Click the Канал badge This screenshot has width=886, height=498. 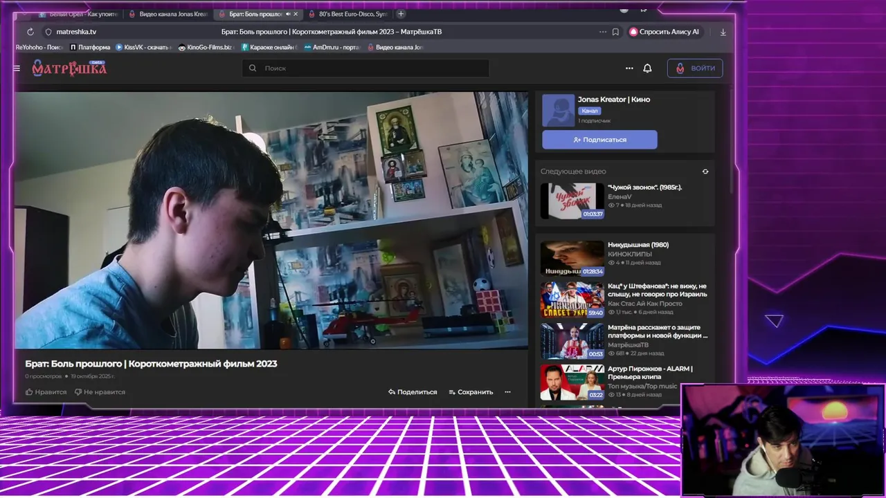click(590, 111)
